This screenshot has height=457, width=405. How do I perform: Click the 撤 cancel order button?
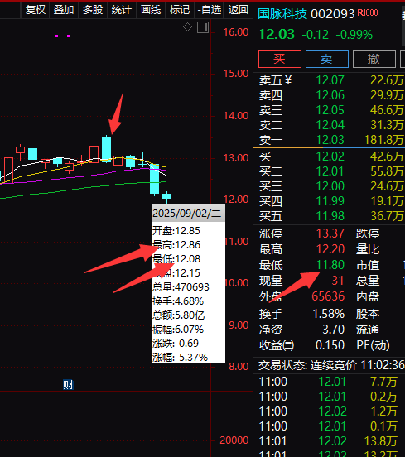(x=374, y=59)
